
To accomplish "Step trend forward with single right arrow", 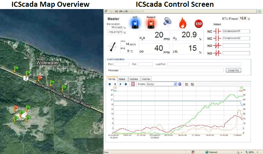I will pos(120,84).
